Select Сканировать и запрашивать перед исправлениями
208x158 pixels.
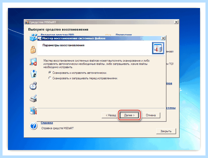tap(83, 78)
